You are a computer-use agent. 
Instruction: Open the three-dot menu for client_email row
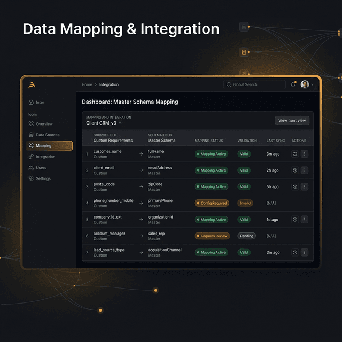(x=305, y=170)
